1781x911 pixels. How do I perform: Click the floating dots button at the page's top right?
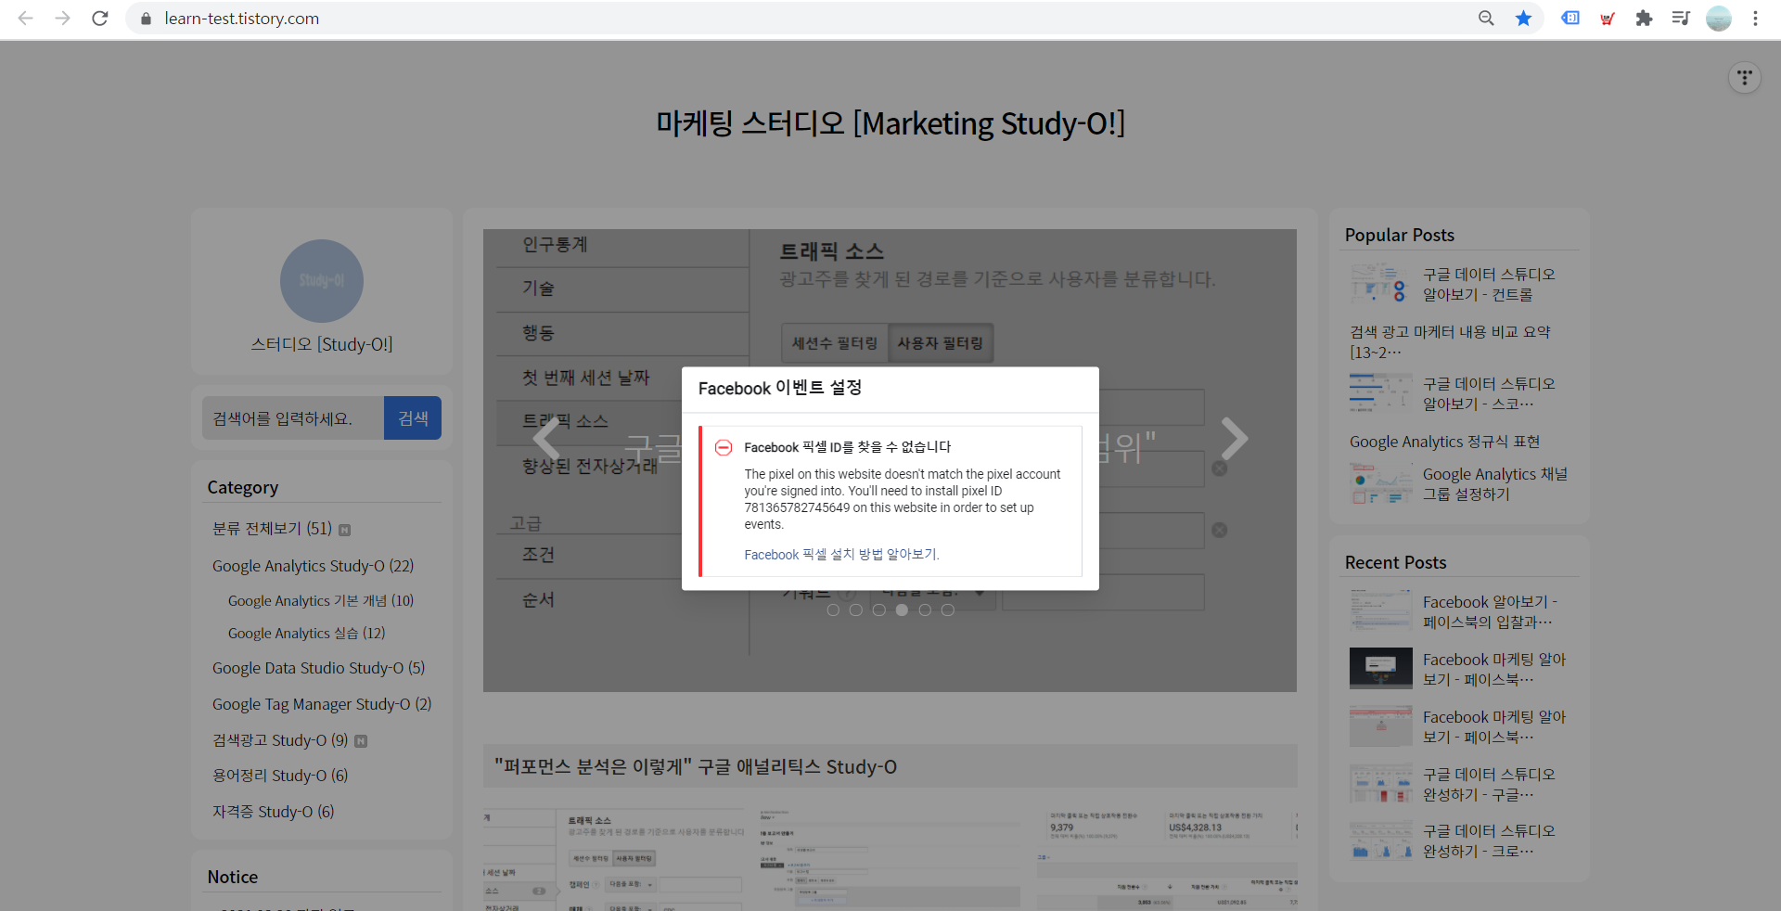point(1745,78)
